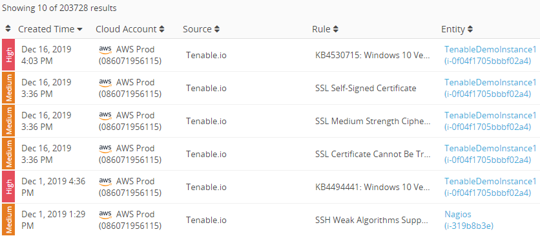This screenshot has width=540, height=236.
Task: Sort the Source column
Action: [x=216, y=29]
